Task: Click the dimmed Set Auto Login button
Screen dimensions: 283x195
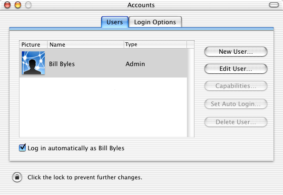Action: pyautogui.click(x=236, y=104)
